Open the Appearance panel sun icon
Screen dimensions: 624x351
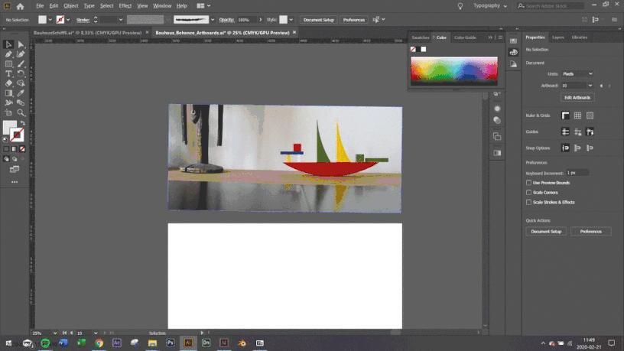point(497,109)
